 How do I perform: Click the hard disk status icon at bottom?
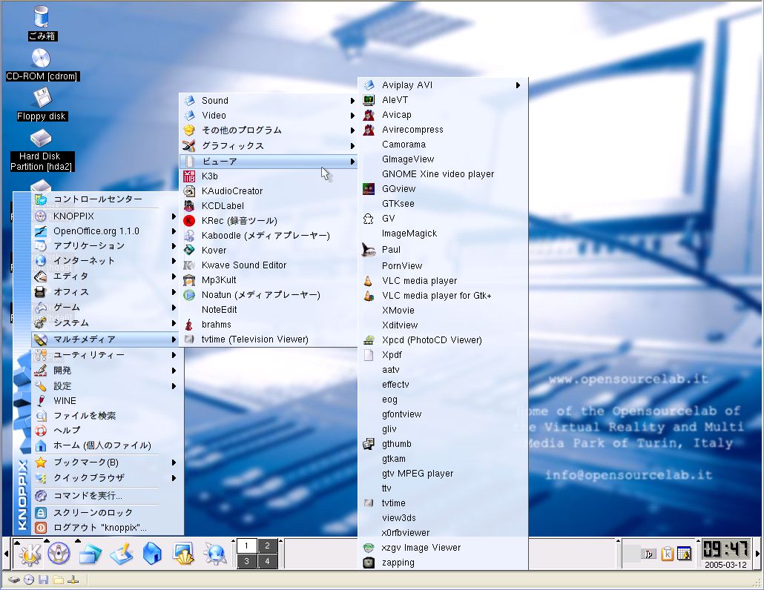pos(14,580)
